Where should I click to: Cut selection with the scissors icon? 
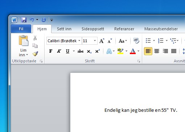[x=35, y=38]
